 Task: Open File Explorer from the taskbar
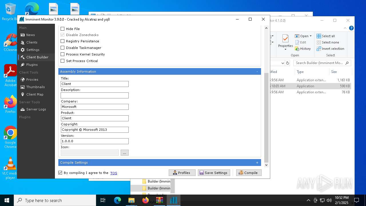[131, 201]
